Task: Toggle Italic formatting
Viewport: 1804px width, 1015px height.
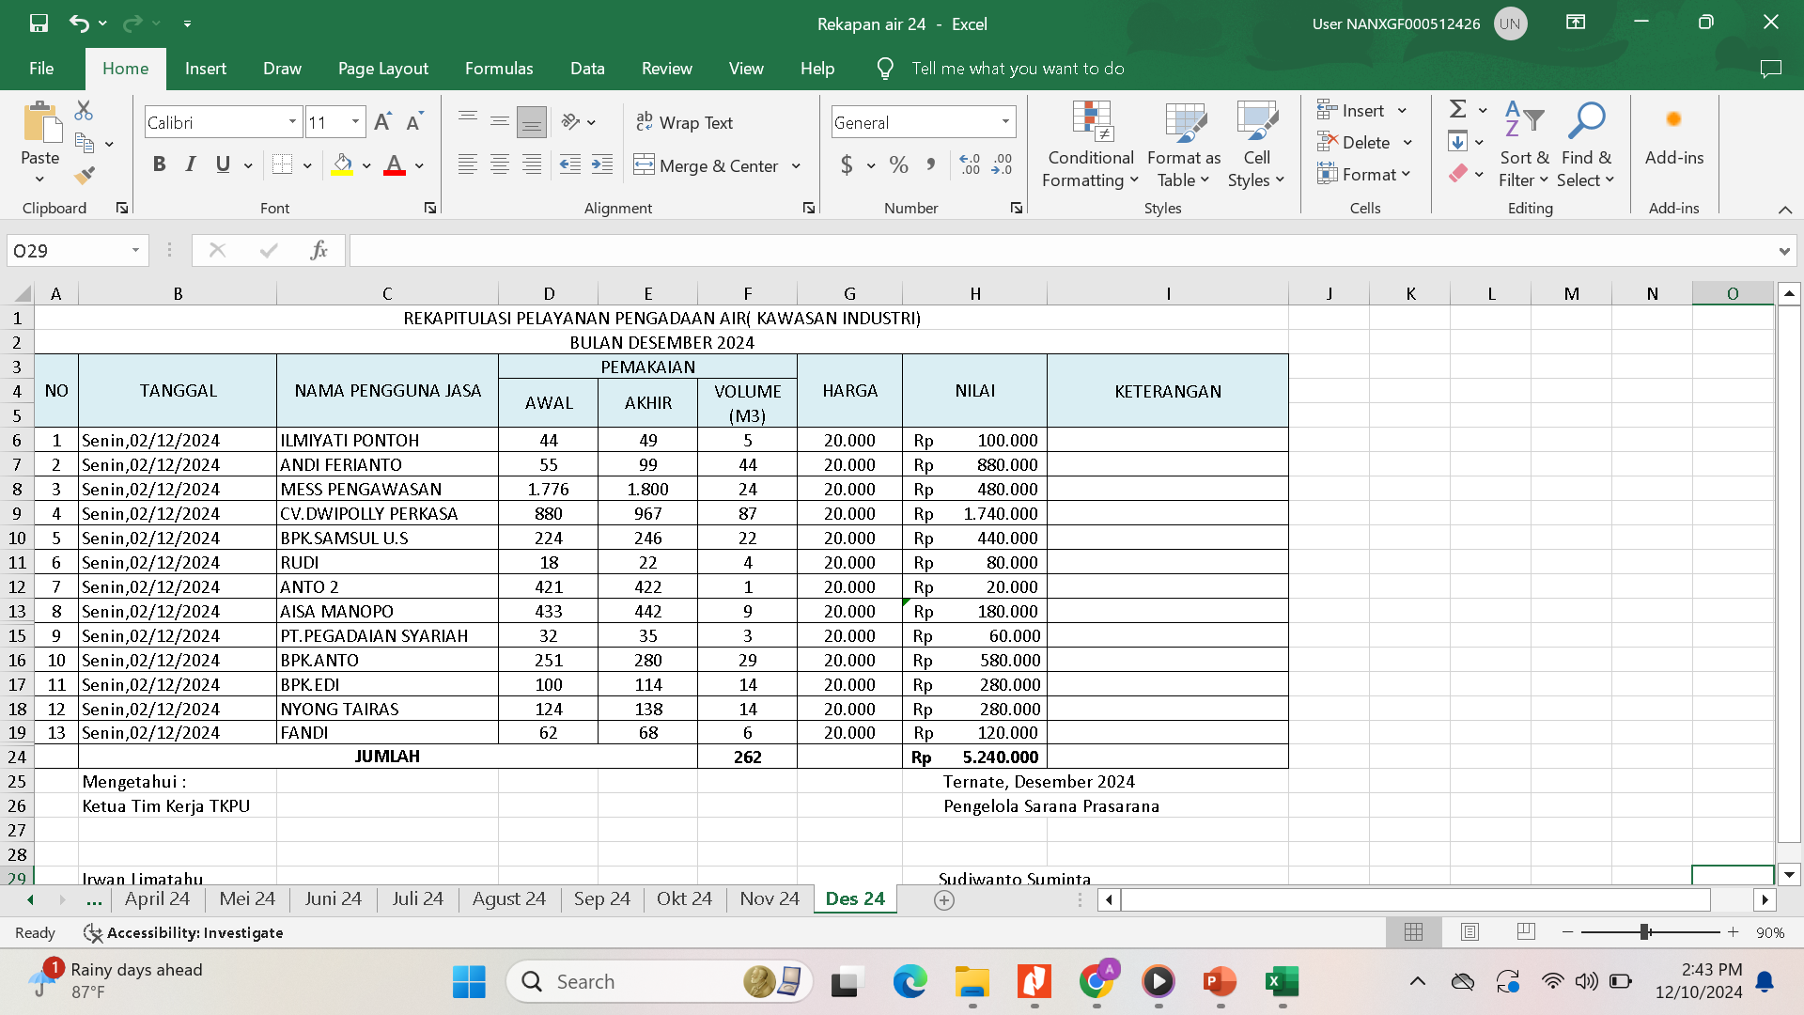Action: point(191,165)
